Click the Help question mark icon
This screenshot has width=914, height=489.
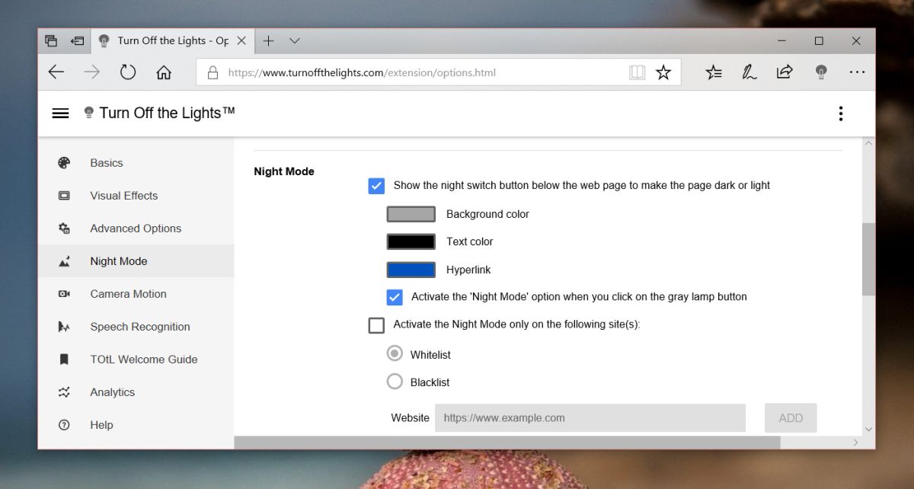coord(64,424)
